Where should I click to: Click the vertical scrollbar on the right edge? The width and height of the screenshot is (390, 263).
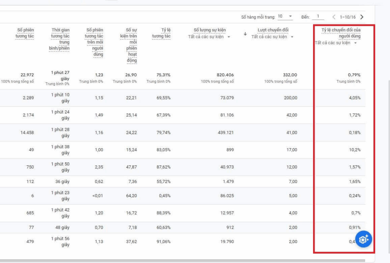click(x=388, y=152)
